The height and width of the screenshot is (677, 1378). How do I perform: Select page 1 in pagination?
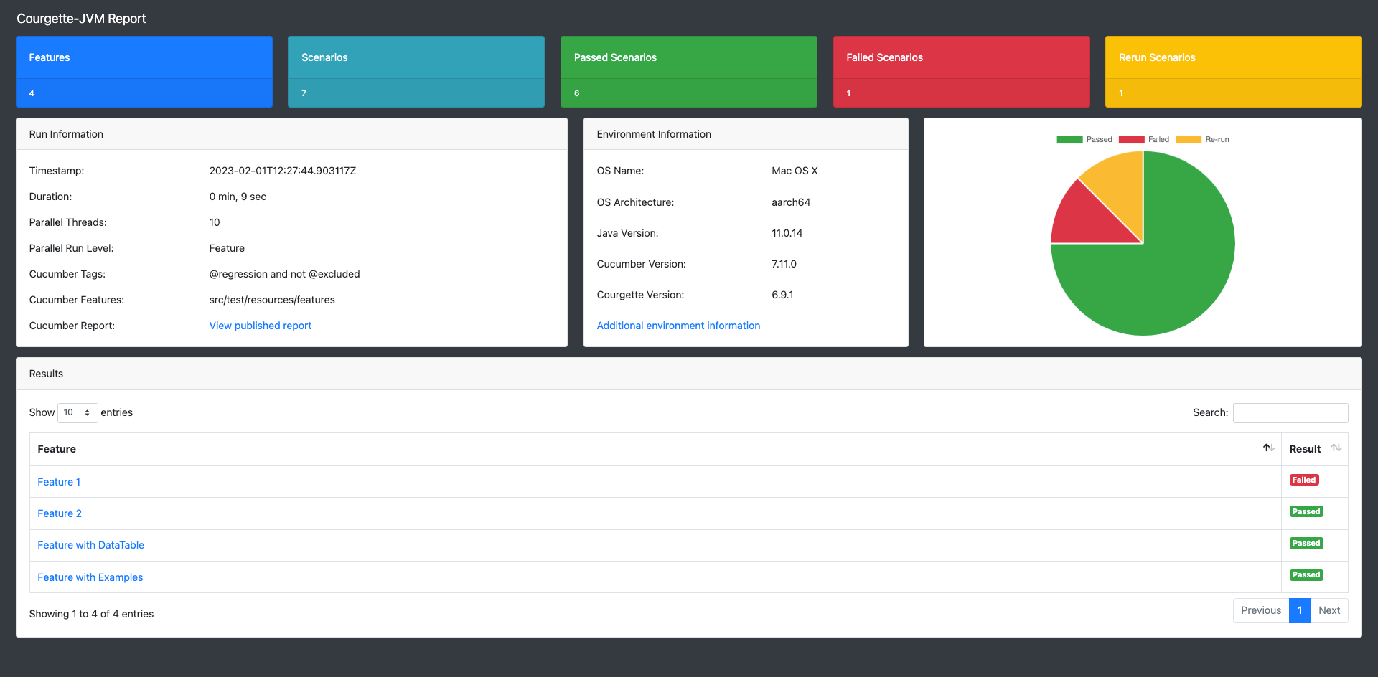point(1300,610)
